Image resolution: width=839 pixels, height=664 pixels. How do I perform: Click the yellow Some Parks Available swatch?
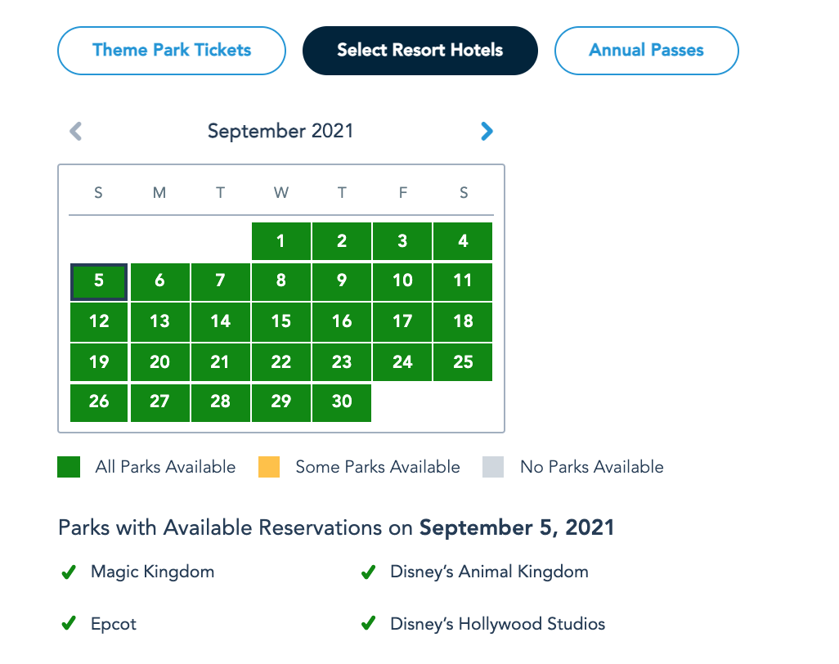269,467
